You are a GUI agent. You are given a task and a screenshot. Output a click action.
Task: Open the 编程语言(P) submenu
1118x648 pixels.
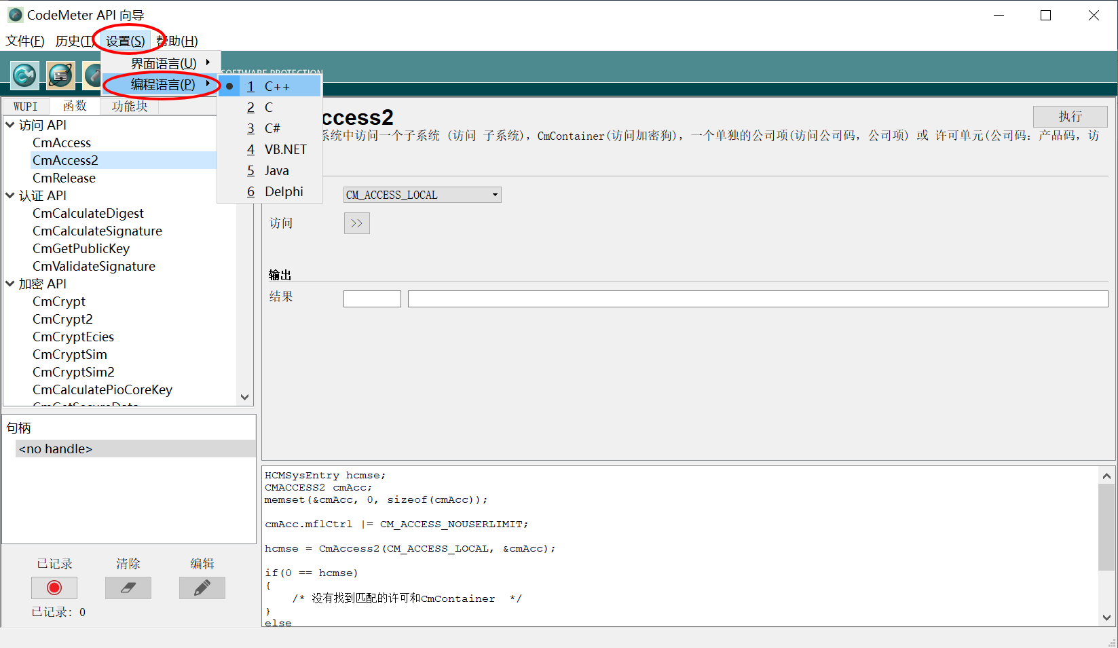(161, 84)
